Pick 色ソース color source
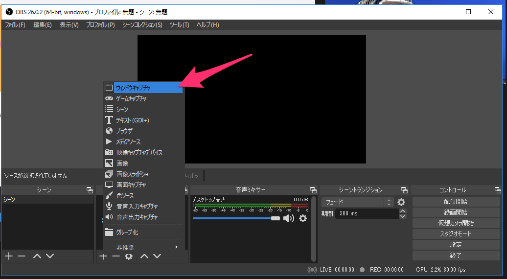This screenshot has width=507, height=279. coord(143,196)
